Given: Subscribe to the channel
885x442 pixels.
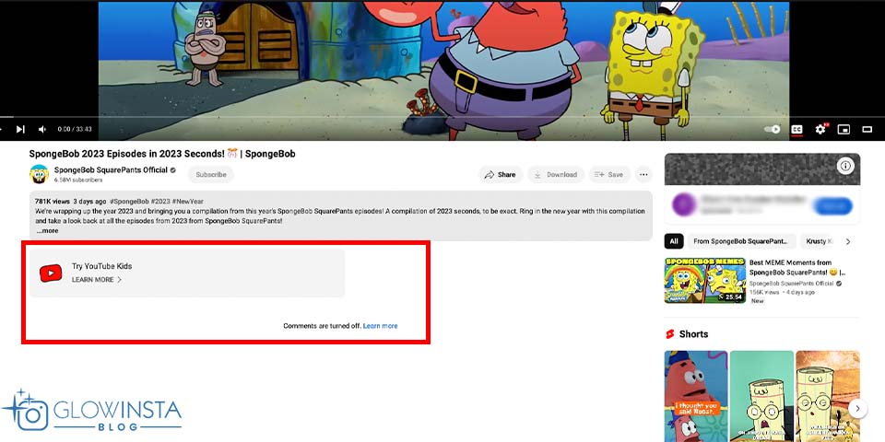Looking at the screenshot, I should pyautogui.click(x=211, y=175).
